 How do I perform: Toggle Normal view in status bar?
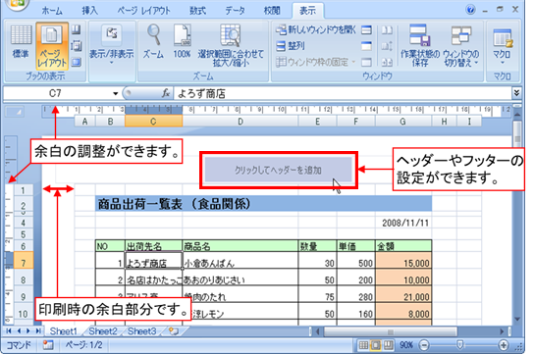click(x=363, y=345)
